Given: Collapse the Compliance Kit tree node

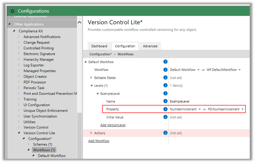Looking at the screenshot, I should pos(14,31).
